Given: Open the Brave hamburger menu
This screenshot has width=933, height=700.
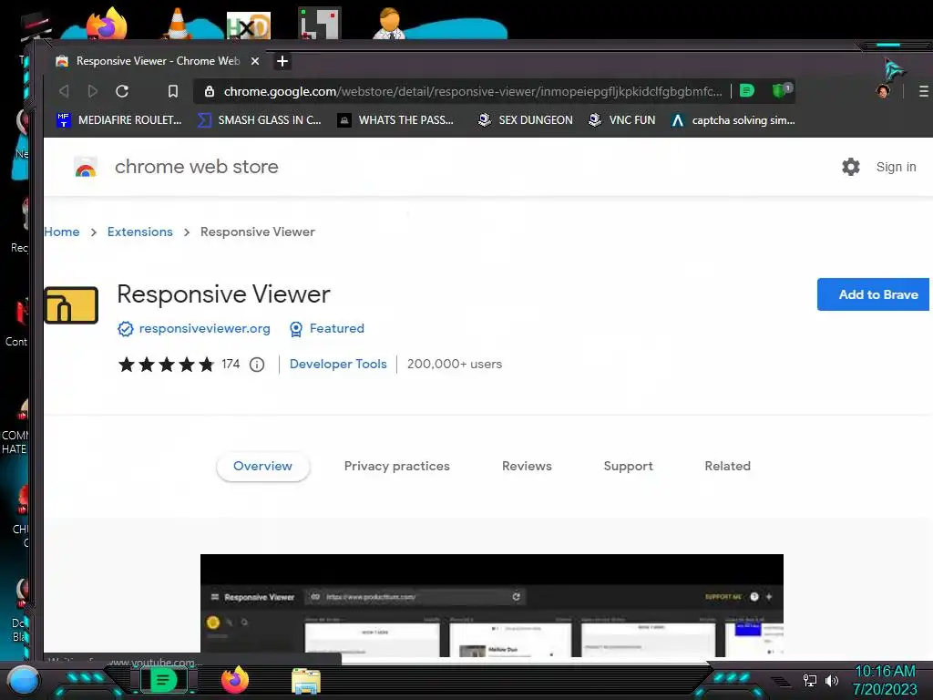Looking at the screenshot, I should tap(924, 91).
